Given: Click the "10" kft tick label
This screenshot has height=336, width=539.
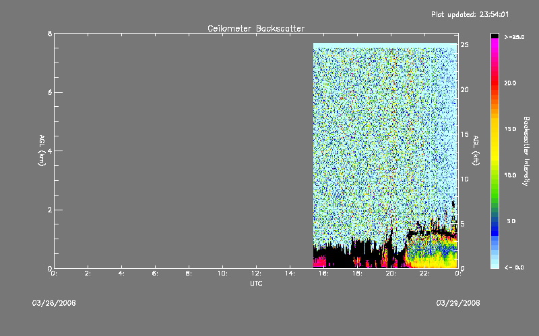Looking at the screenshot, I should tap(465, 179).
